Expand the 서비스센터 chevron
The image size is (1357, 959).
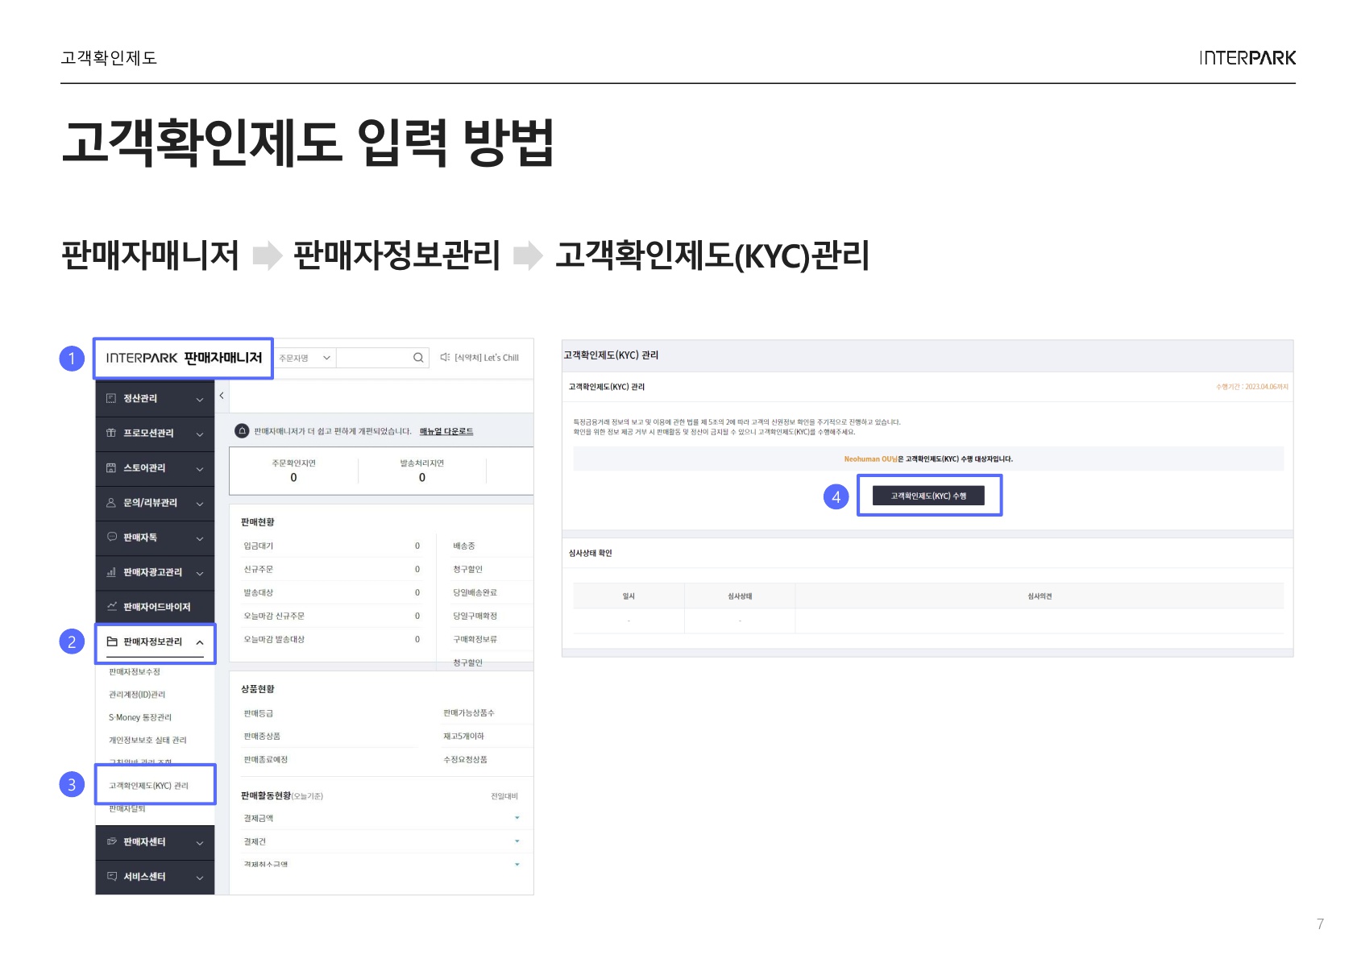pyautogui.click(x=200, y=878)
